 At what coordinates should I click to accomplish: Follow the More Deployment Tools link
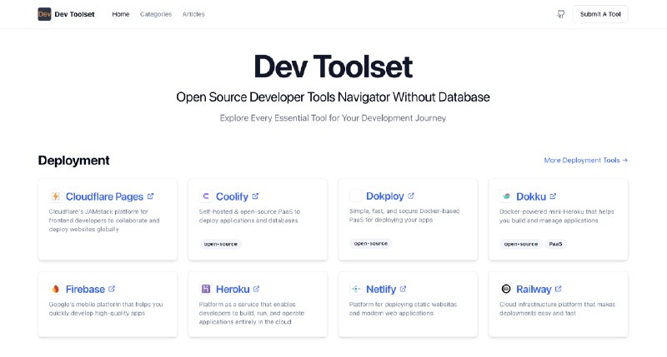pos(586,160)
